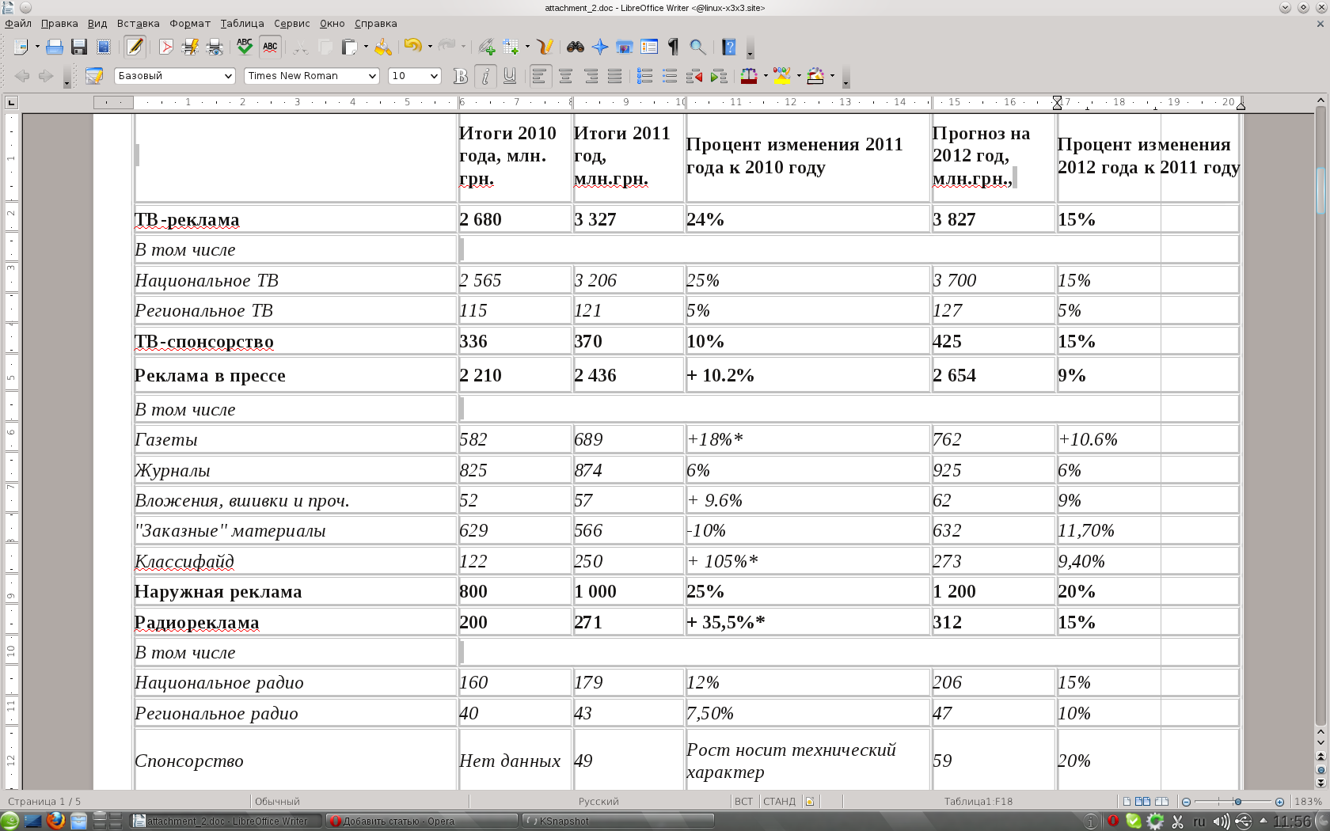Open the Таблица menu
1330x831 pixels.
pos(241,24)
